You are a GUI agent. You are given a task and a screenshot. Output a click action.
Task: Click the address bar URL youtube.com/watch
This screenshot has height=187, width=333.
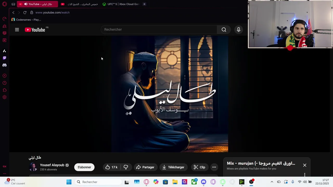(x=53, y=12)
